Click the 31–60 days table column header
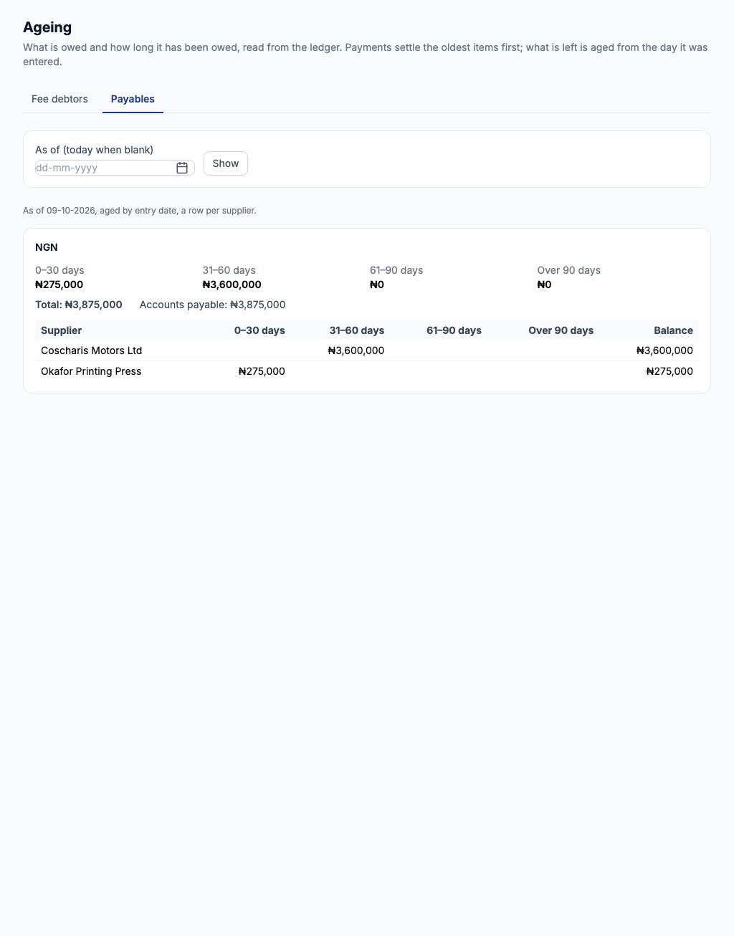 tap(357, 330)
